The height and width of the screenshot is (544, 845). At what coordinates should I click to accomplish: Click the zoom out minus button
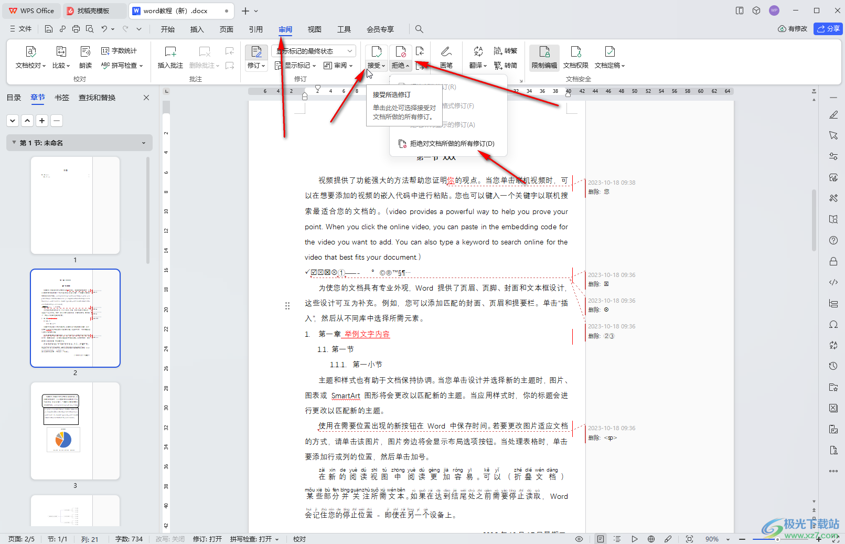pyautogui.click(x=742, y=539)
